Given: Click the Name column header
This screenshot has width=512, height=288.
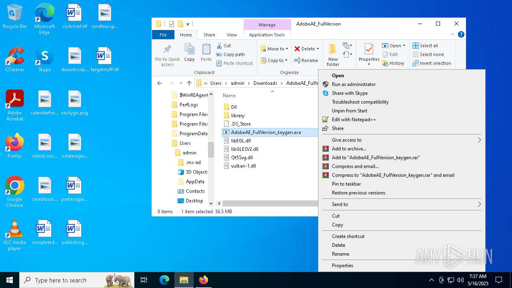Looking at the screenshot, I should (x=229, y=96).
